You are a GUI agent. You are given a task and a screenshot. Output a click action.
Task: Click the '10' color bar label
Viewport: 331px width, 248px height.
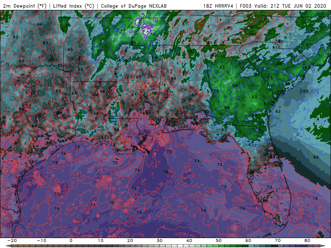[x=101, y=241]
